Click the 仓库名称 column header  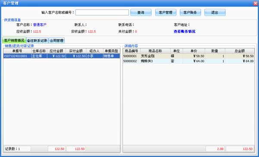(39, 51)
